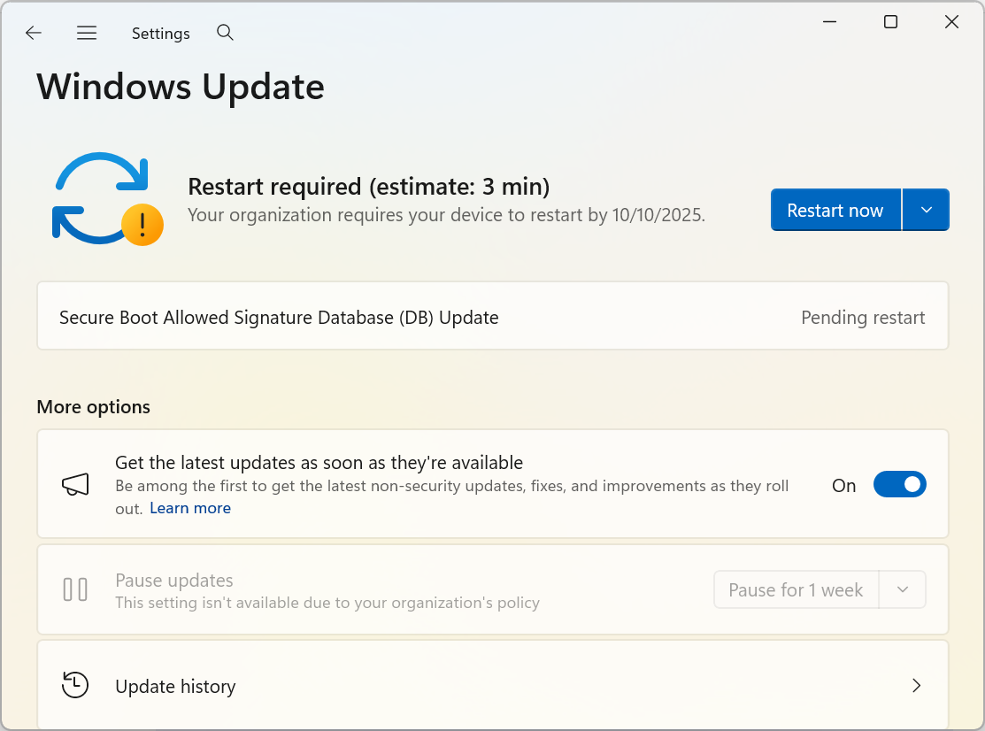Open the Learn more link
The image size is (985, 731).
coord(190,508)
